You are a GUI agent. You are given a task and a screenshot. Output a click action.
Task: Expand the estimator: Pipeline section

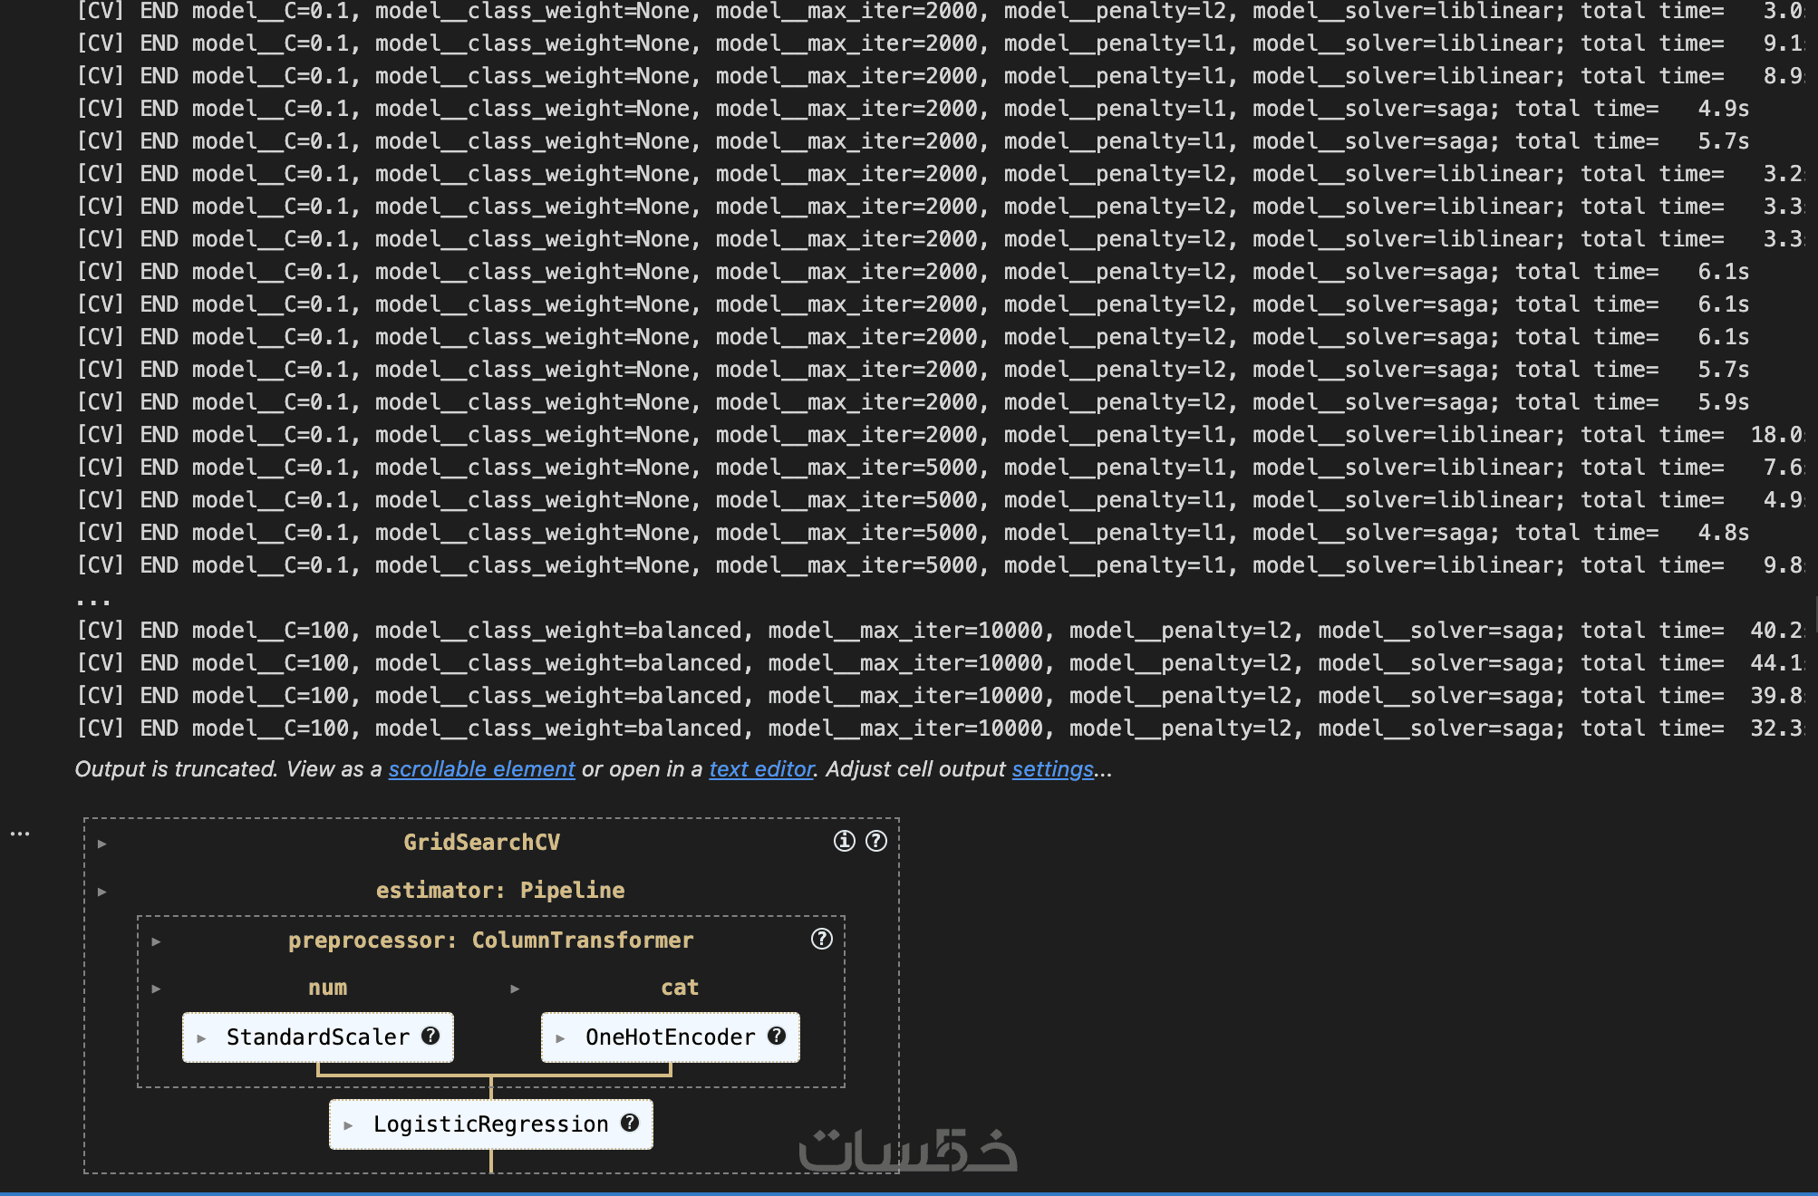click(x=102, y=892)
